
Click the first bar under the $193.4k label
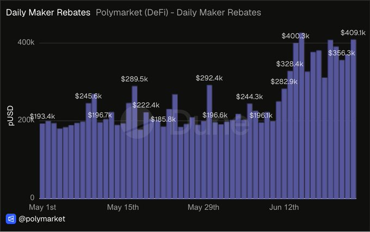tap(42, 161)
